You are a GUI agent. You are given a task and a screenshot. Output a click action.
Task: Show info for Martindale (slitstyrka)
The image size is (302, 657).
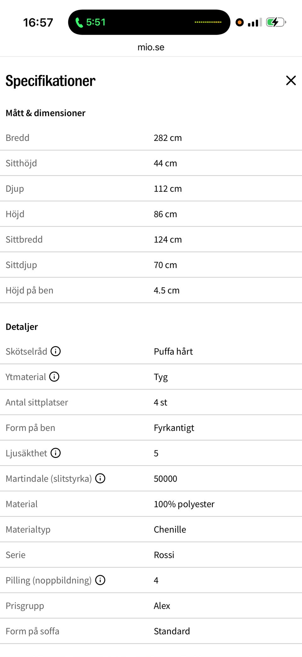(100, 478)
